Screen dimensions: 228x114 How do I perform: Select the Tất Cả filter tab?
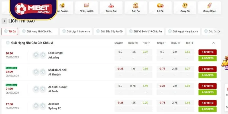[x=10, y=31]
